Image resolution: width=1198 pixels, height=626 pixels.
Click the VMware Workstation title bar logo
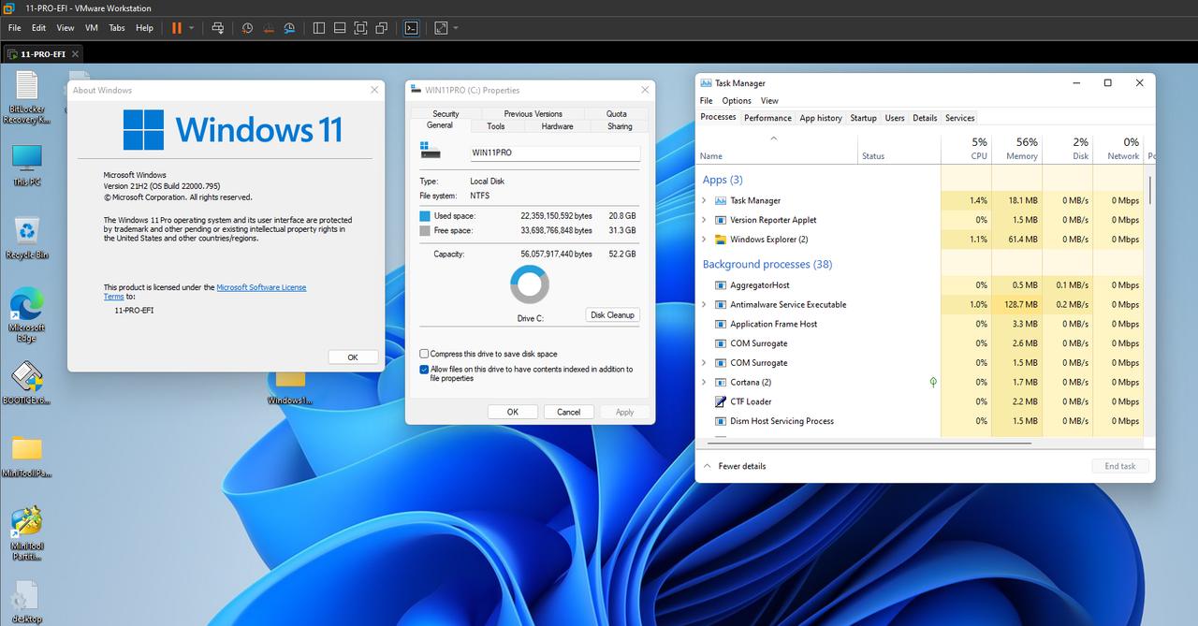(x=8, y=7)
